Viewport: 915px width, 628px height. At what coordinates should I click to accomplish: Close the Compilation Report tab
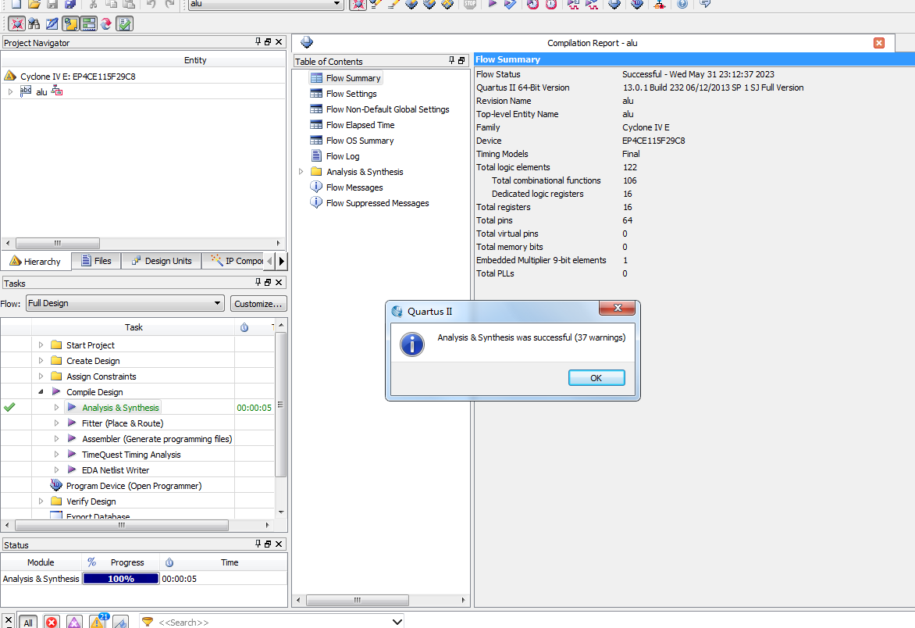click(x=879, y=43)
